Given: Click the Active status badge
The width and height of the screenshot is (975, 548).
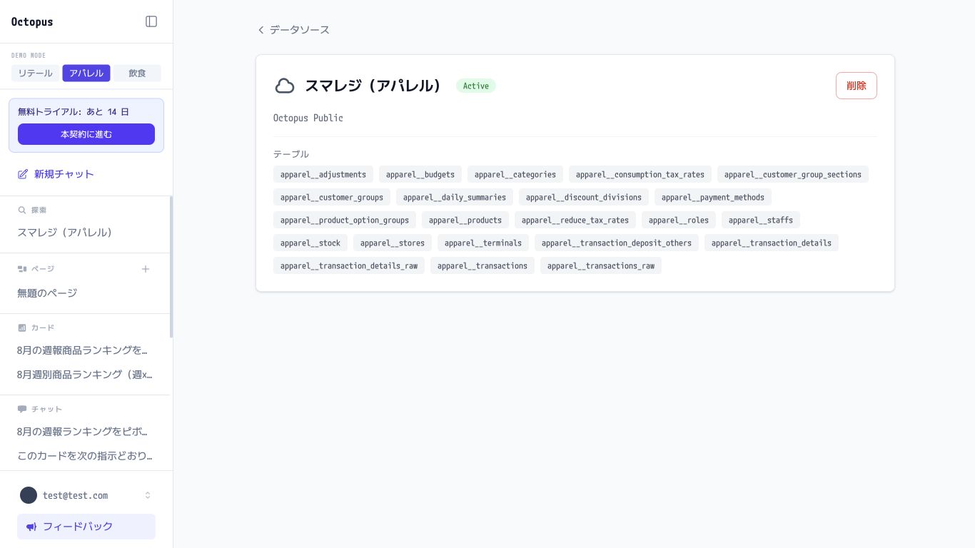Looking at the screenshot, I should point(476,86).
